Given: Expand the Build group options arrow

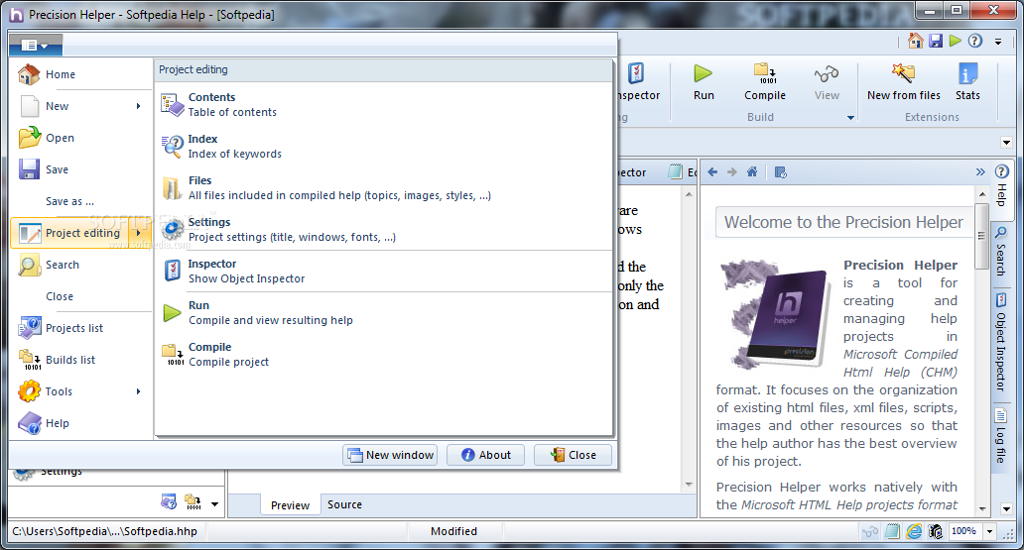Looking at the screenshot, I should (x=850, y=118).
